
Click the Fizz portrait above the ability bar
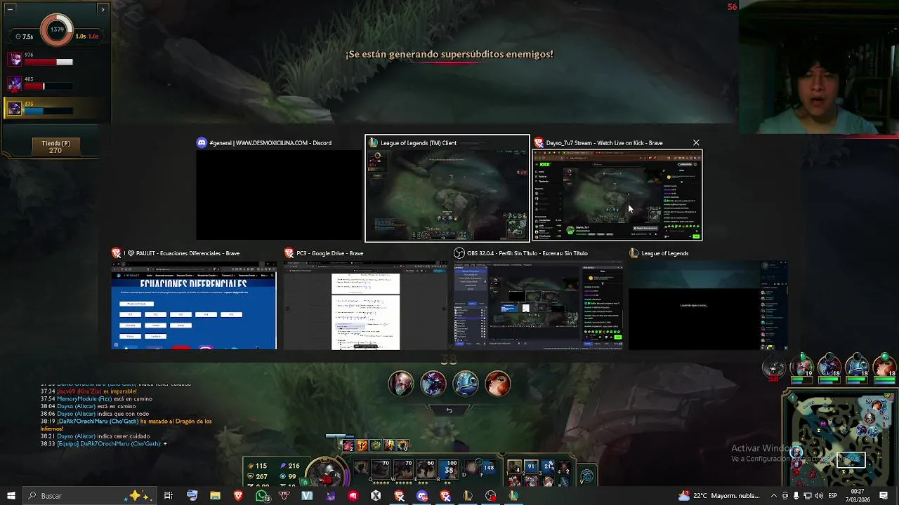pos(466,384)
